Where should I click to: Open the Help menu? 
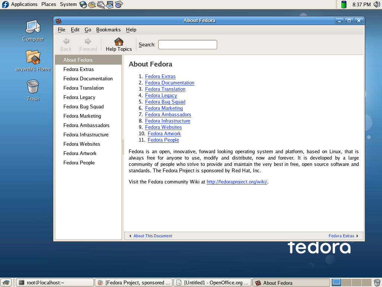(x=131, y=30)
